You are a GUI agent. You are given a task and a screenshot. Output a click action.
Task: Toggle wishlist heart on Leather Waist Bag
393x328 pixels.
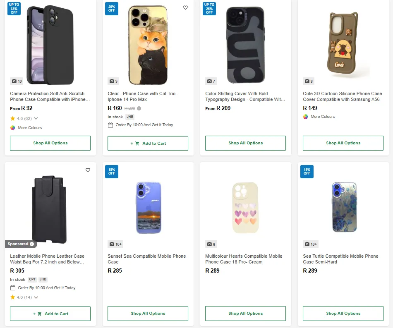(x=88, y=170)
